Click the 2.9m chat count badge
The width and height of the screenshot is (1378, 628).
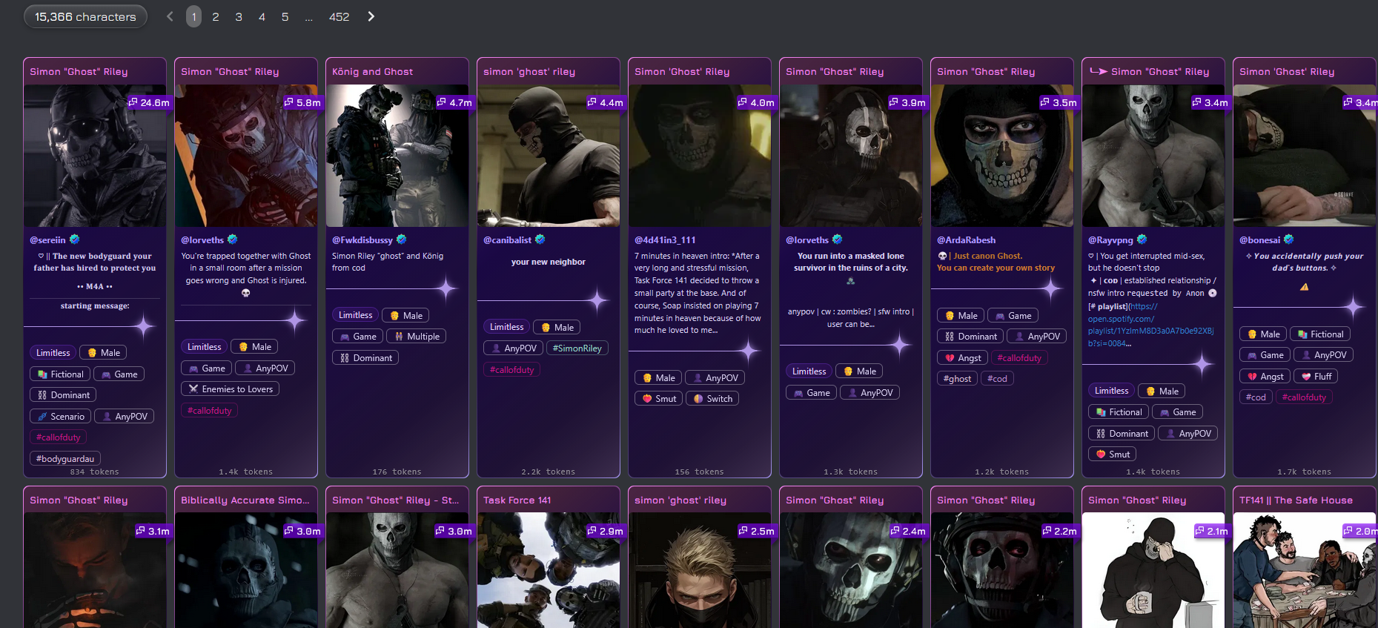click(x=606, y=531)
